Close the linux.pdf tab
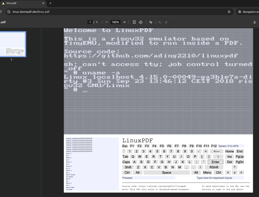 42,3
